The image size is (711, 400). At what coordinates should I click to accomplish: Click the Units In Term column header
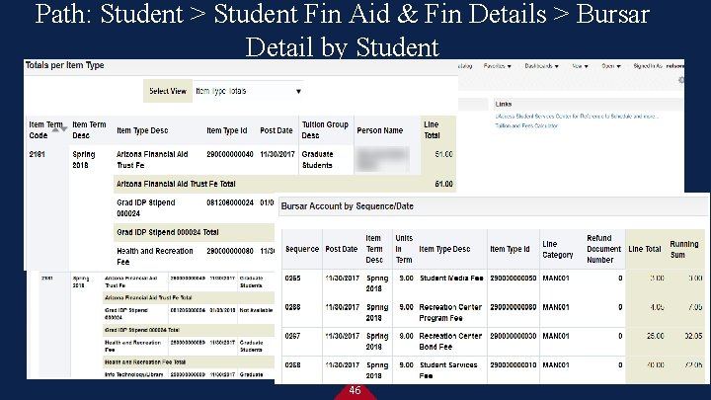(x=404, y=249)
